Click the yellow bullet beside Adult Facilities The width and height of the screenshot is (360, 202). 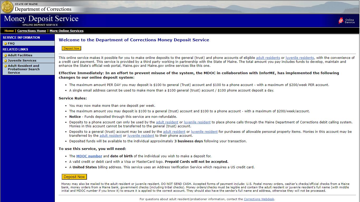coord(6,55)
